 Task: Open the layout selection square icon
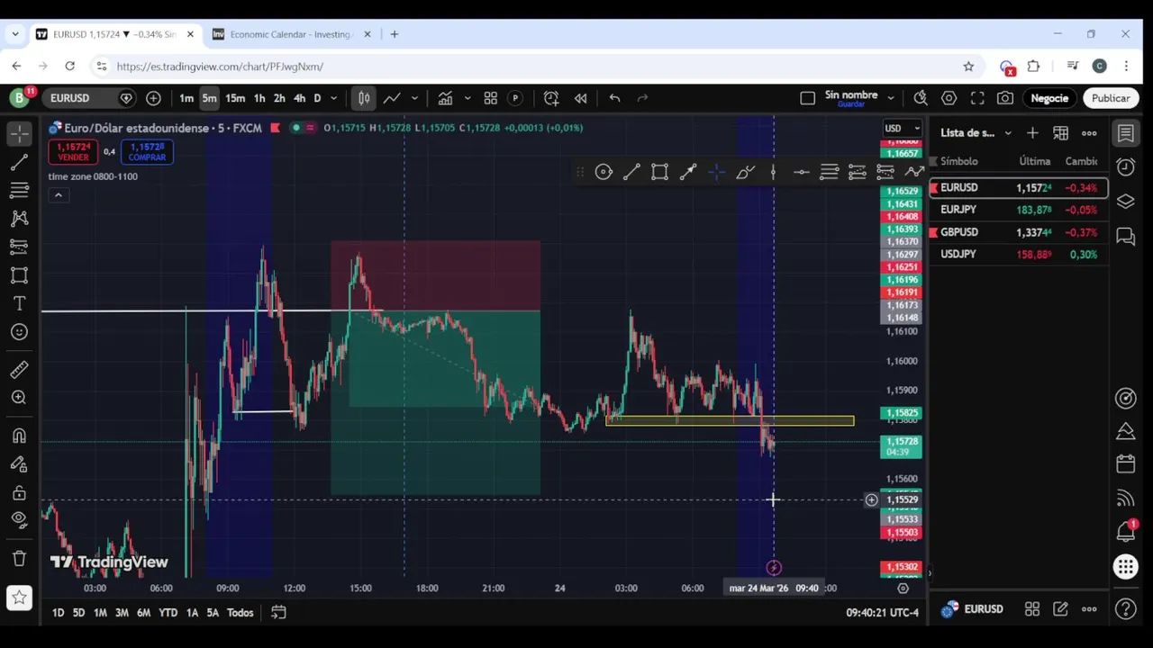tap(807, 98)
